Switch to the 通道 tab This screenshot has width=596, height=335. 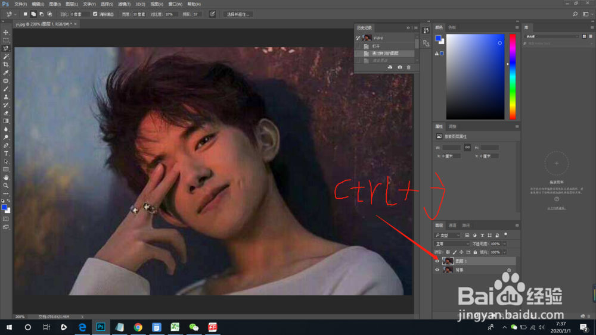(452, 226)
